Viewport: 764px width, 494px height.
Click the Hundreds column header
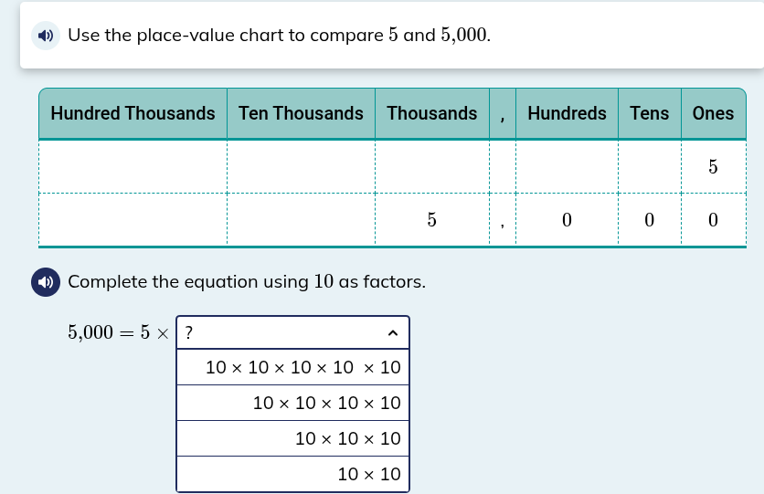[x=567, y=113]
